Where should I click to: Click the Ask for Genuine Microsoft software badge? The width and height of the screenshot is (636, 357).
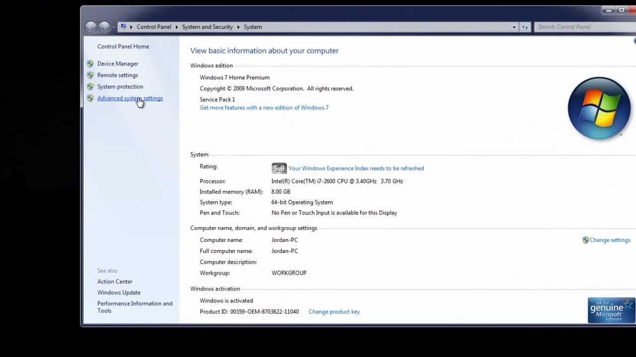point(611,310)
